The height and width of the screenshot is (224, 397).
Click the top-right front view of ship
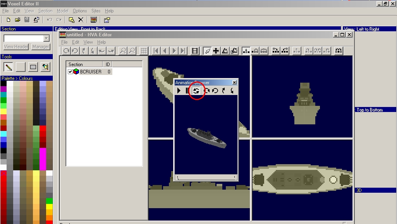click(x=302, y=97)
